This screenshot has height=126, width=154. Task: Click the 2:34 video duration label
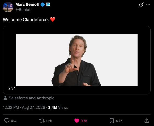[12, 88]
